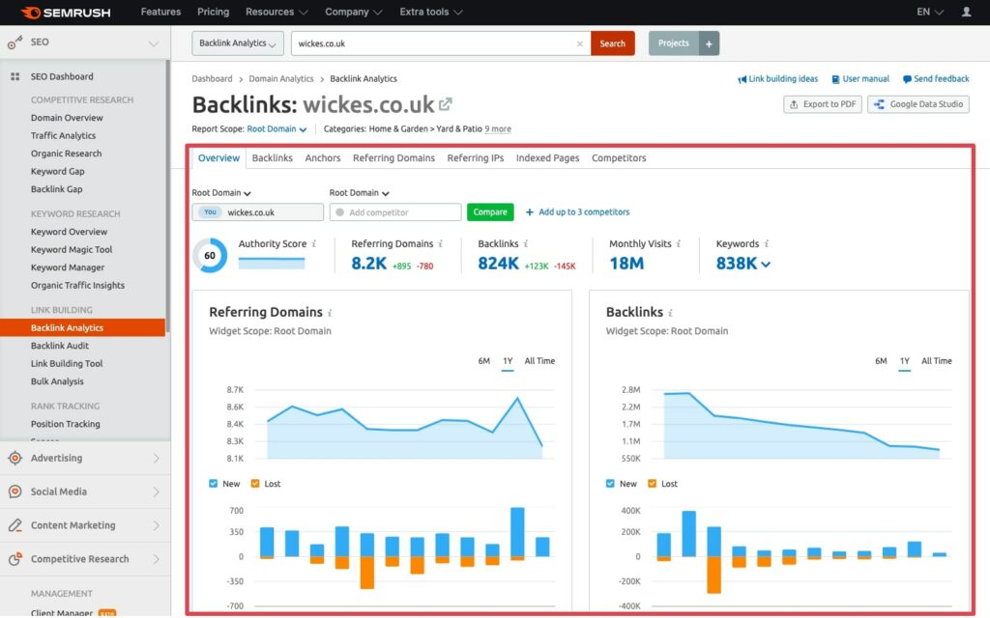Click the Advertising target icon
Image resolution: width=990 pixels, height=618 pixels.
point(15,459)
